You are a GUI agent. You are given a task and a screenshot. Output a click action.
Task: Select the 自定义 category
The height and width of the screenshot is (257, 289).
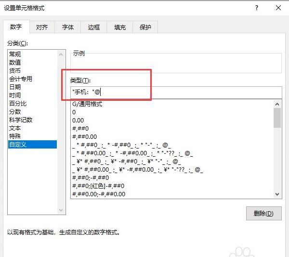(x=32, y=145)
